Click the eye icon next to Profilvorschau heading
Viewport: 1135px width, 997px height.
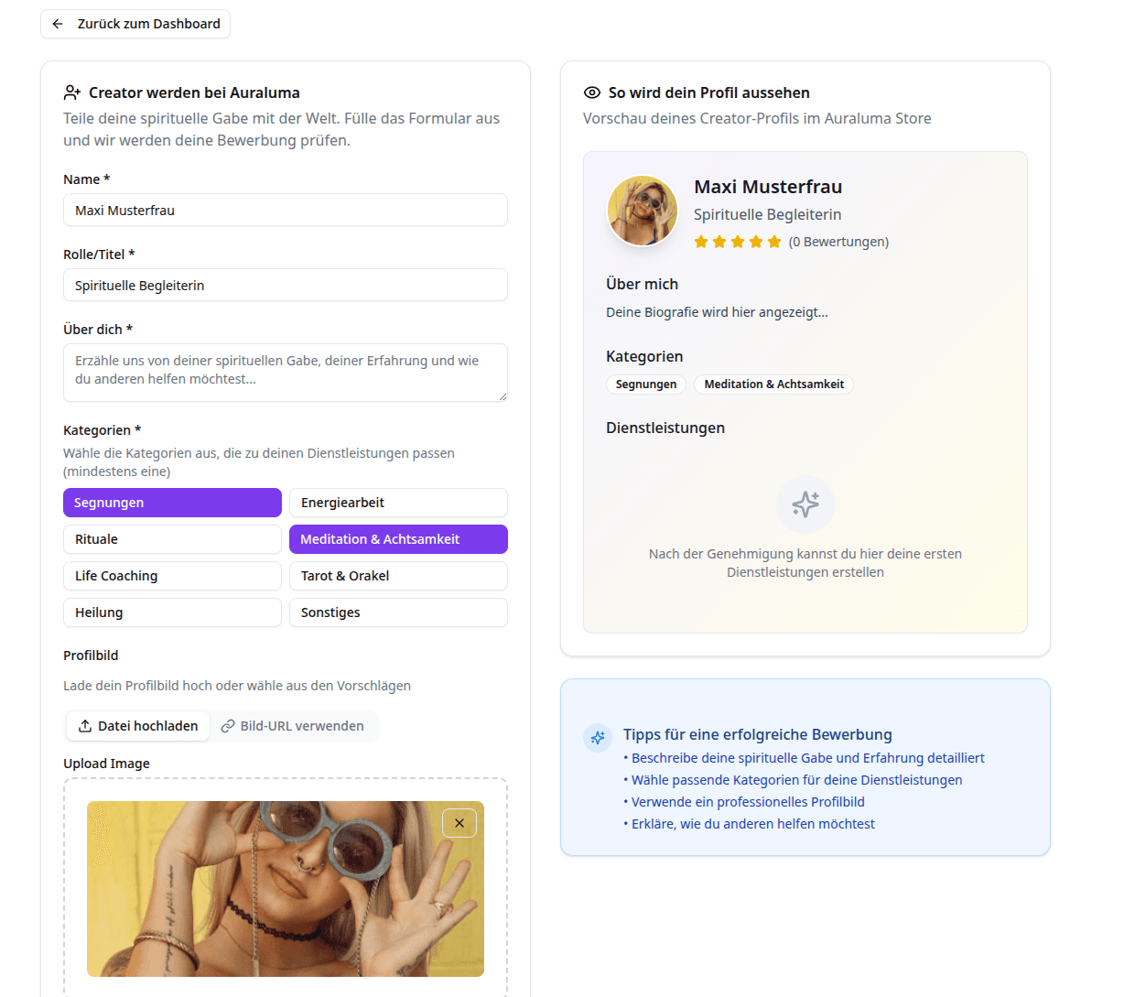(592, 92)
